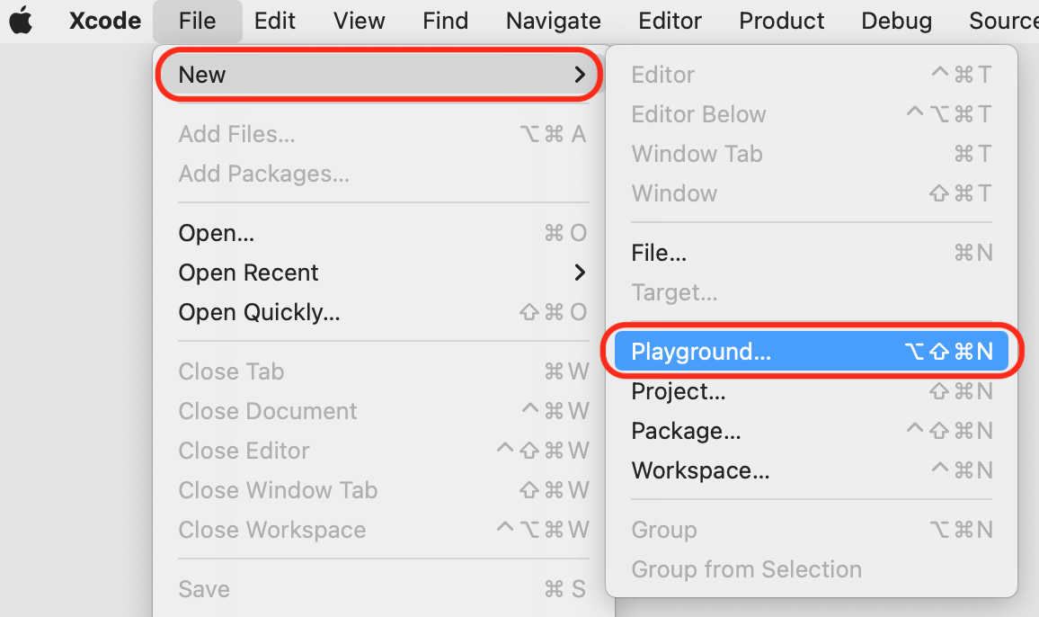Select Open Quickly… menu item

259,312
